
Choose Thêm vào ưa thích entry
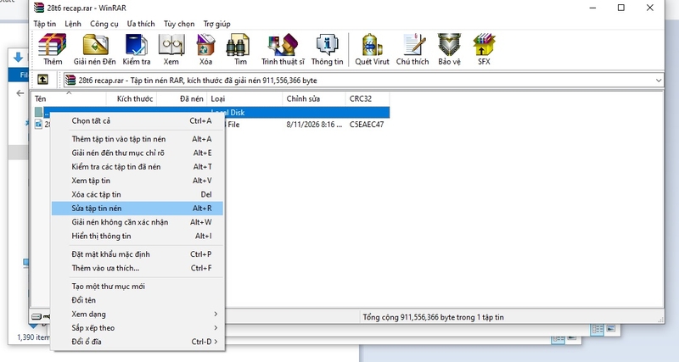tap(137, 268)
